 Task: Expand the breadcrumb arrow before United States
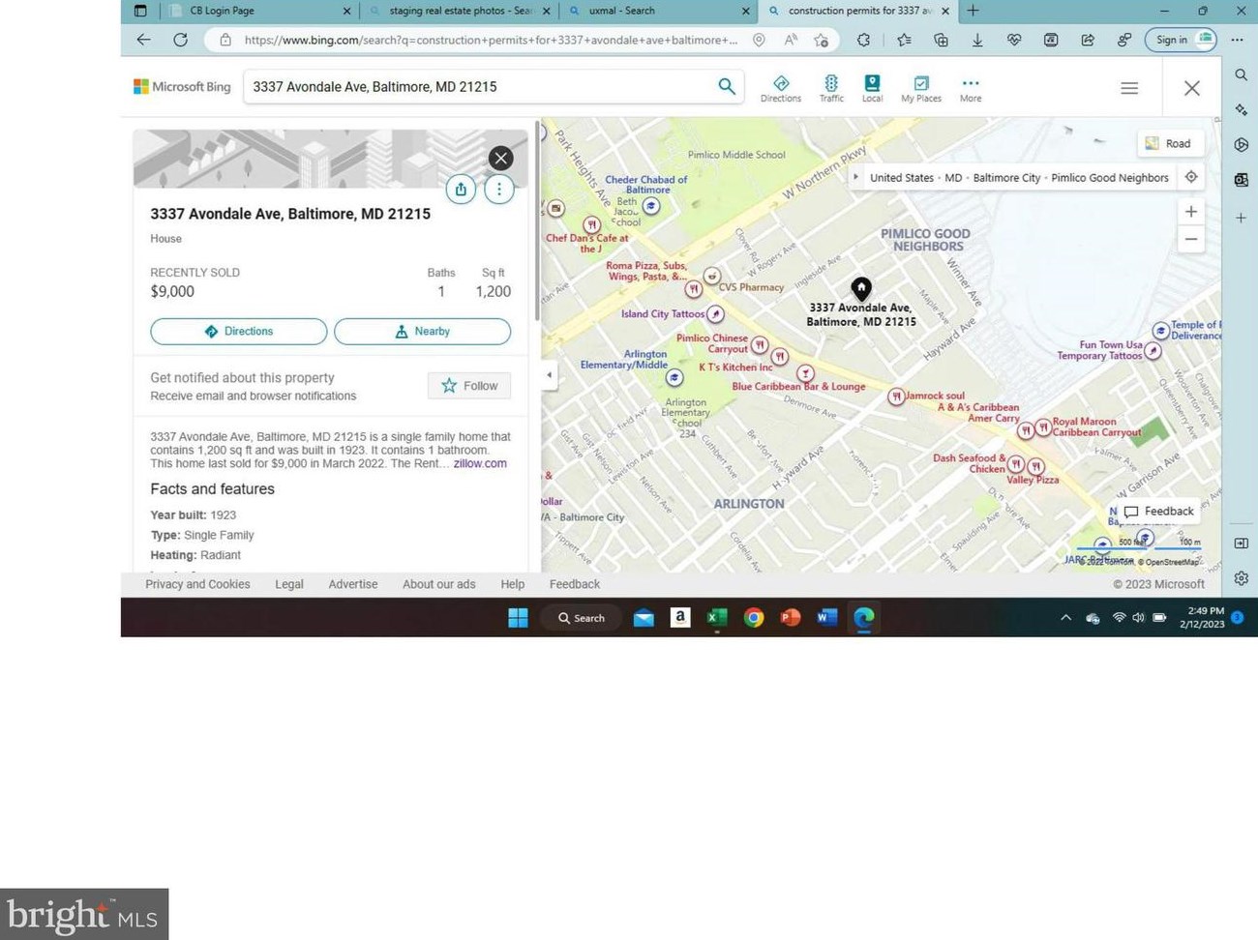pos(855,177)
